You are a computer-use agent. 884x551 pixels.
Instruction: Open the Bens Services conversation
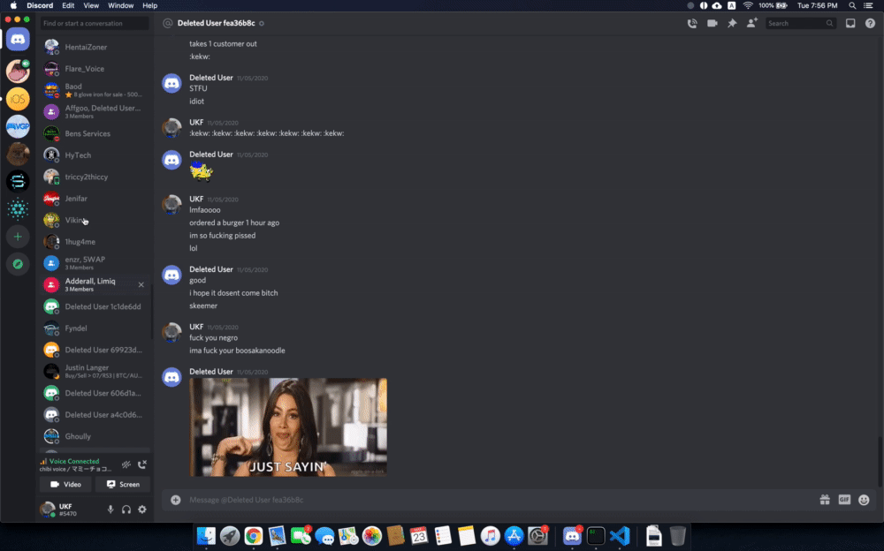[95, 133]
